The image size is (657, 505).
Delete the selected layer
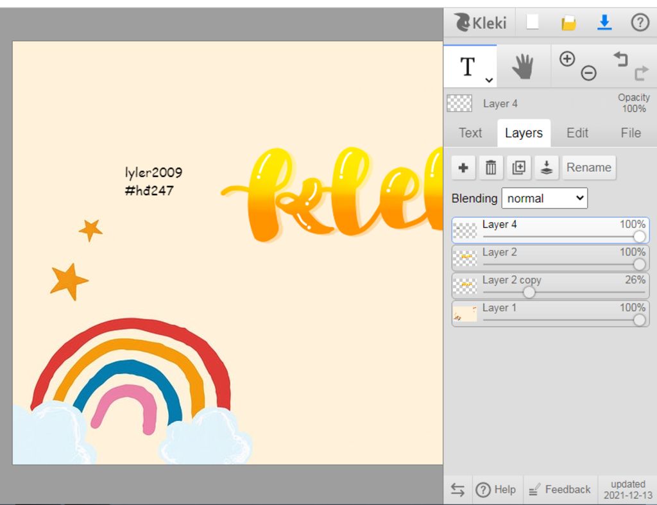[491, 167]
